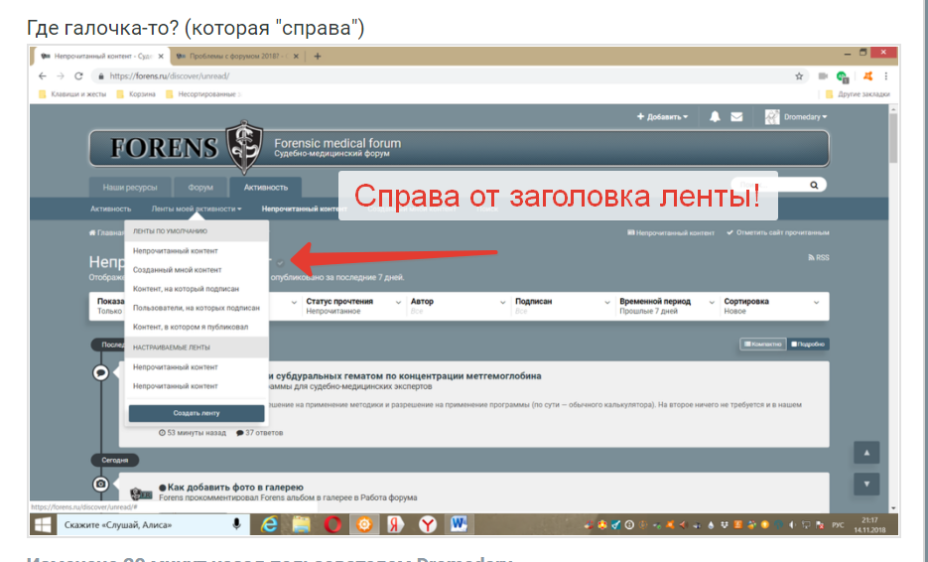Open the 'Работа форума' link
Image resolution: width=928 pixels, height=562 pixels.
coord(391,497)
